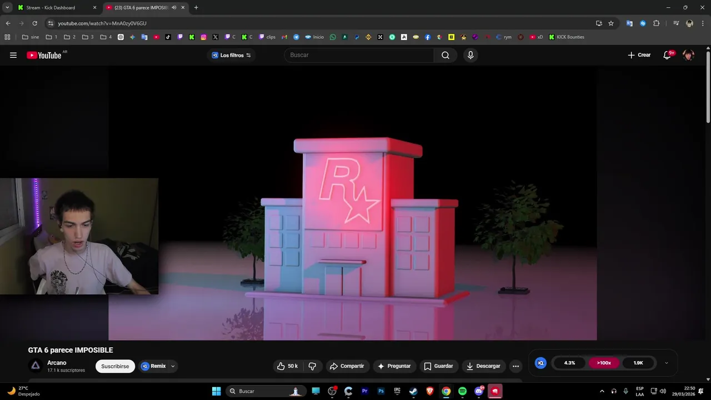Viewport: 711px width, 400px height.
Task: Open more actions three-dot menu
Action: point(515,366)
